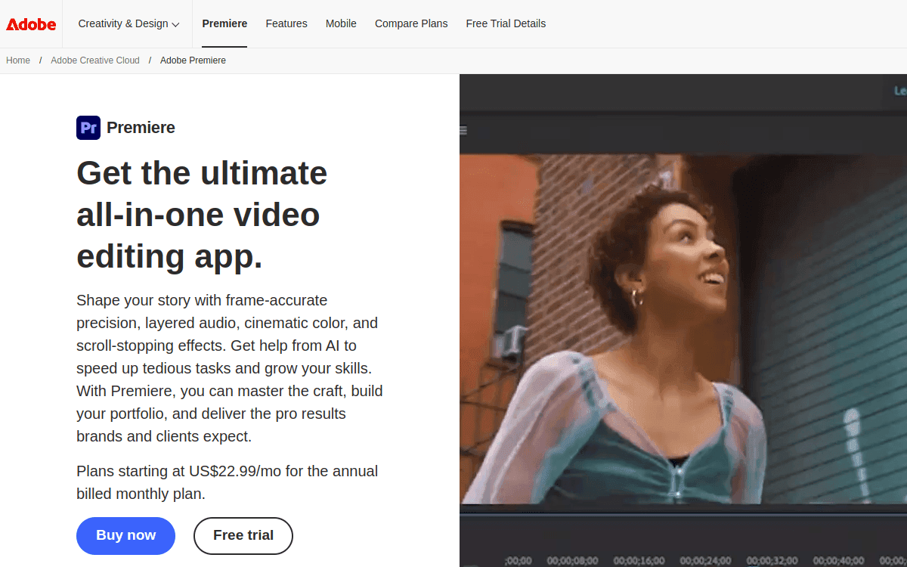Click the 00;00;16;00 timecode on the timeline
The height and width of the screenshot is (567, 907).
tap(638, 562)
